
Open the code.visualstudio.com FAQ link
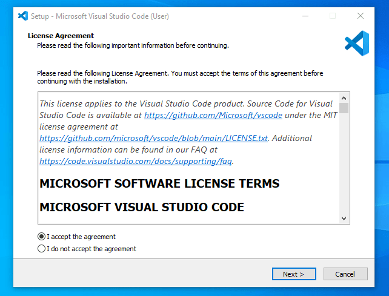136,161
